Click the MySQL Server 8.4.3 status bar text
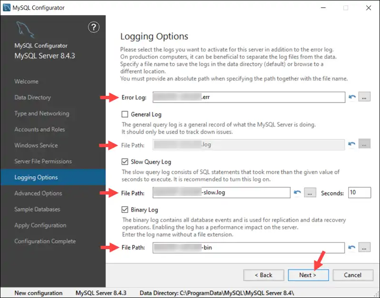The image size is (380, 298). (x=101, y=293)
